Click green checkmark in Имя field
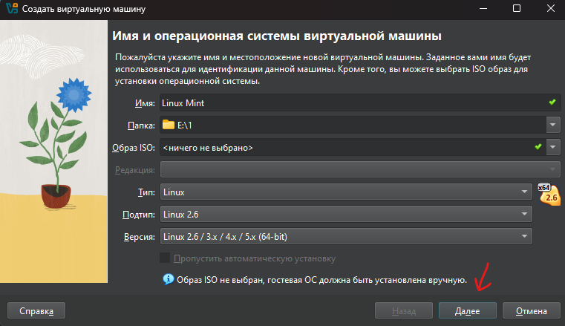 click(x=552, y=102)
